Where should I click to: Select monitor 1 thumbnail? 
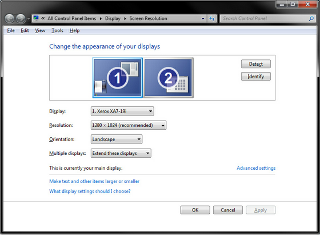tap(117, 78)
